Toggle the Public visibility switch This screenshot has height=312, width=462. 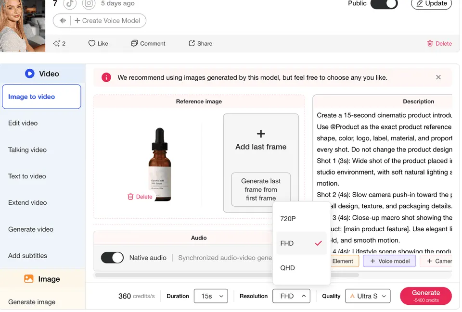384,3
